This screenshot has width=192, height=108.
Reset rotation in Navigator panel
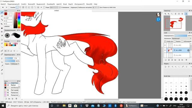pos(179,14)
